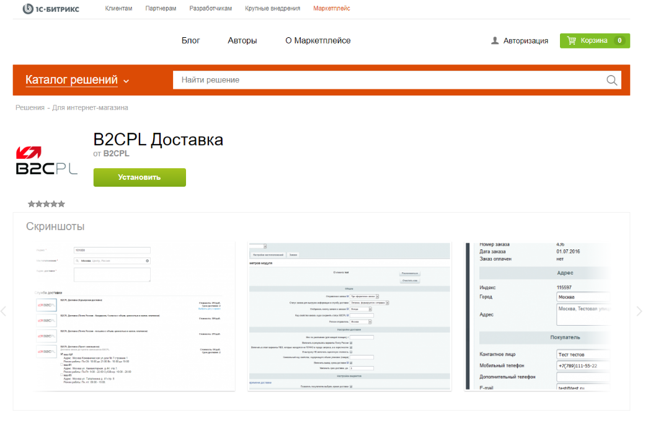Click the B2CPL Доставка title
648x433 pixels.
pos(158,140)
